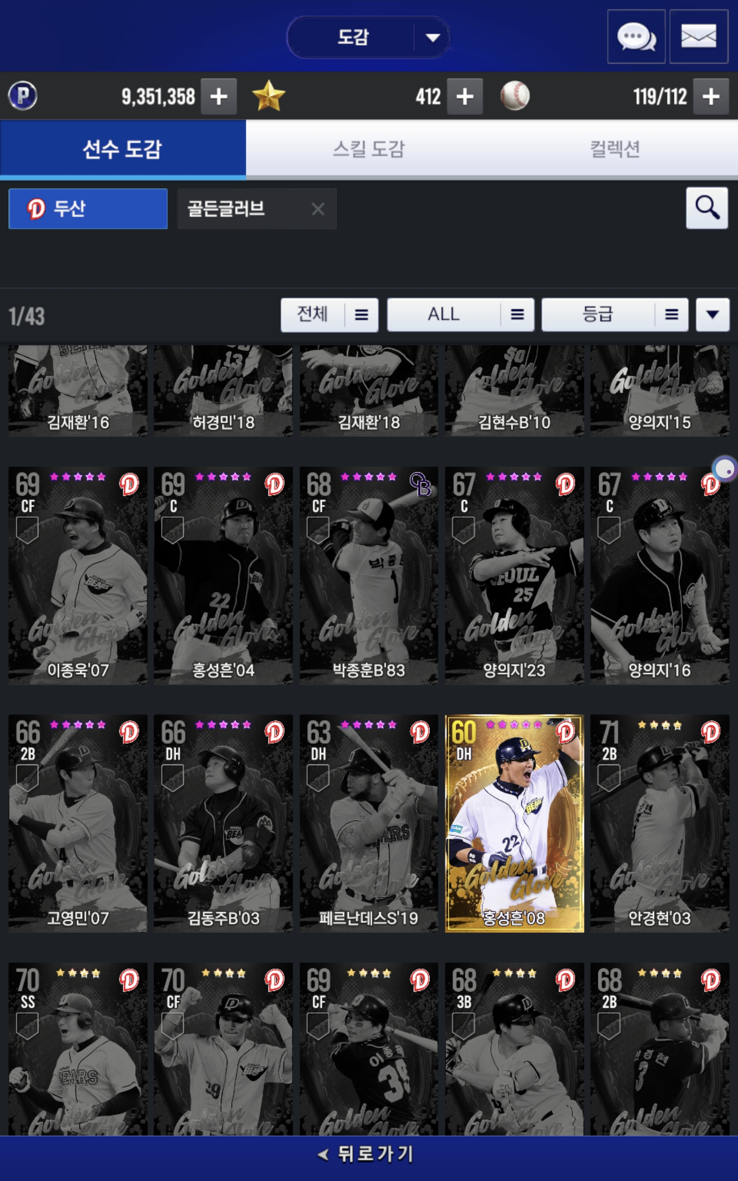
Task: Open the ALL filter dropdown
Action: (460, 315)
